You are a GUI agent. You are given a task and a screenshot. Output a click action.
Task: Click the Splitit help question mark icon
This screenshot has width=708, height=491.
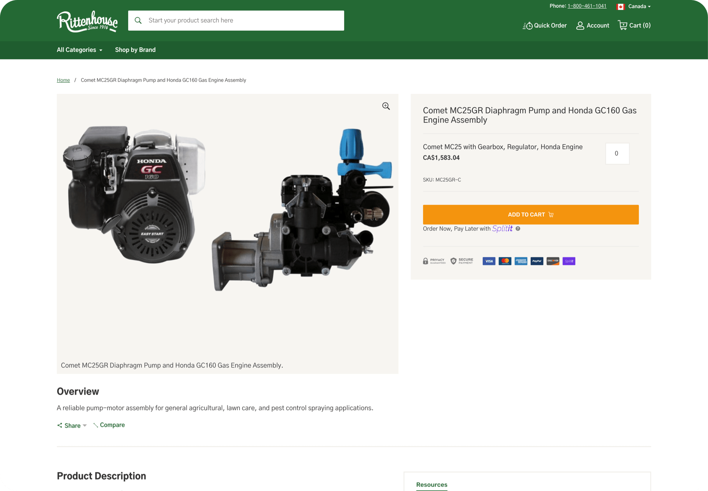518,228
